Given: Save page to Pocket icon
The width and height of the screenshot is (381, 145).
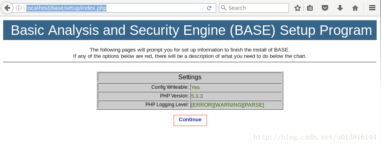Looking at the screenshot, I should 325,8.
